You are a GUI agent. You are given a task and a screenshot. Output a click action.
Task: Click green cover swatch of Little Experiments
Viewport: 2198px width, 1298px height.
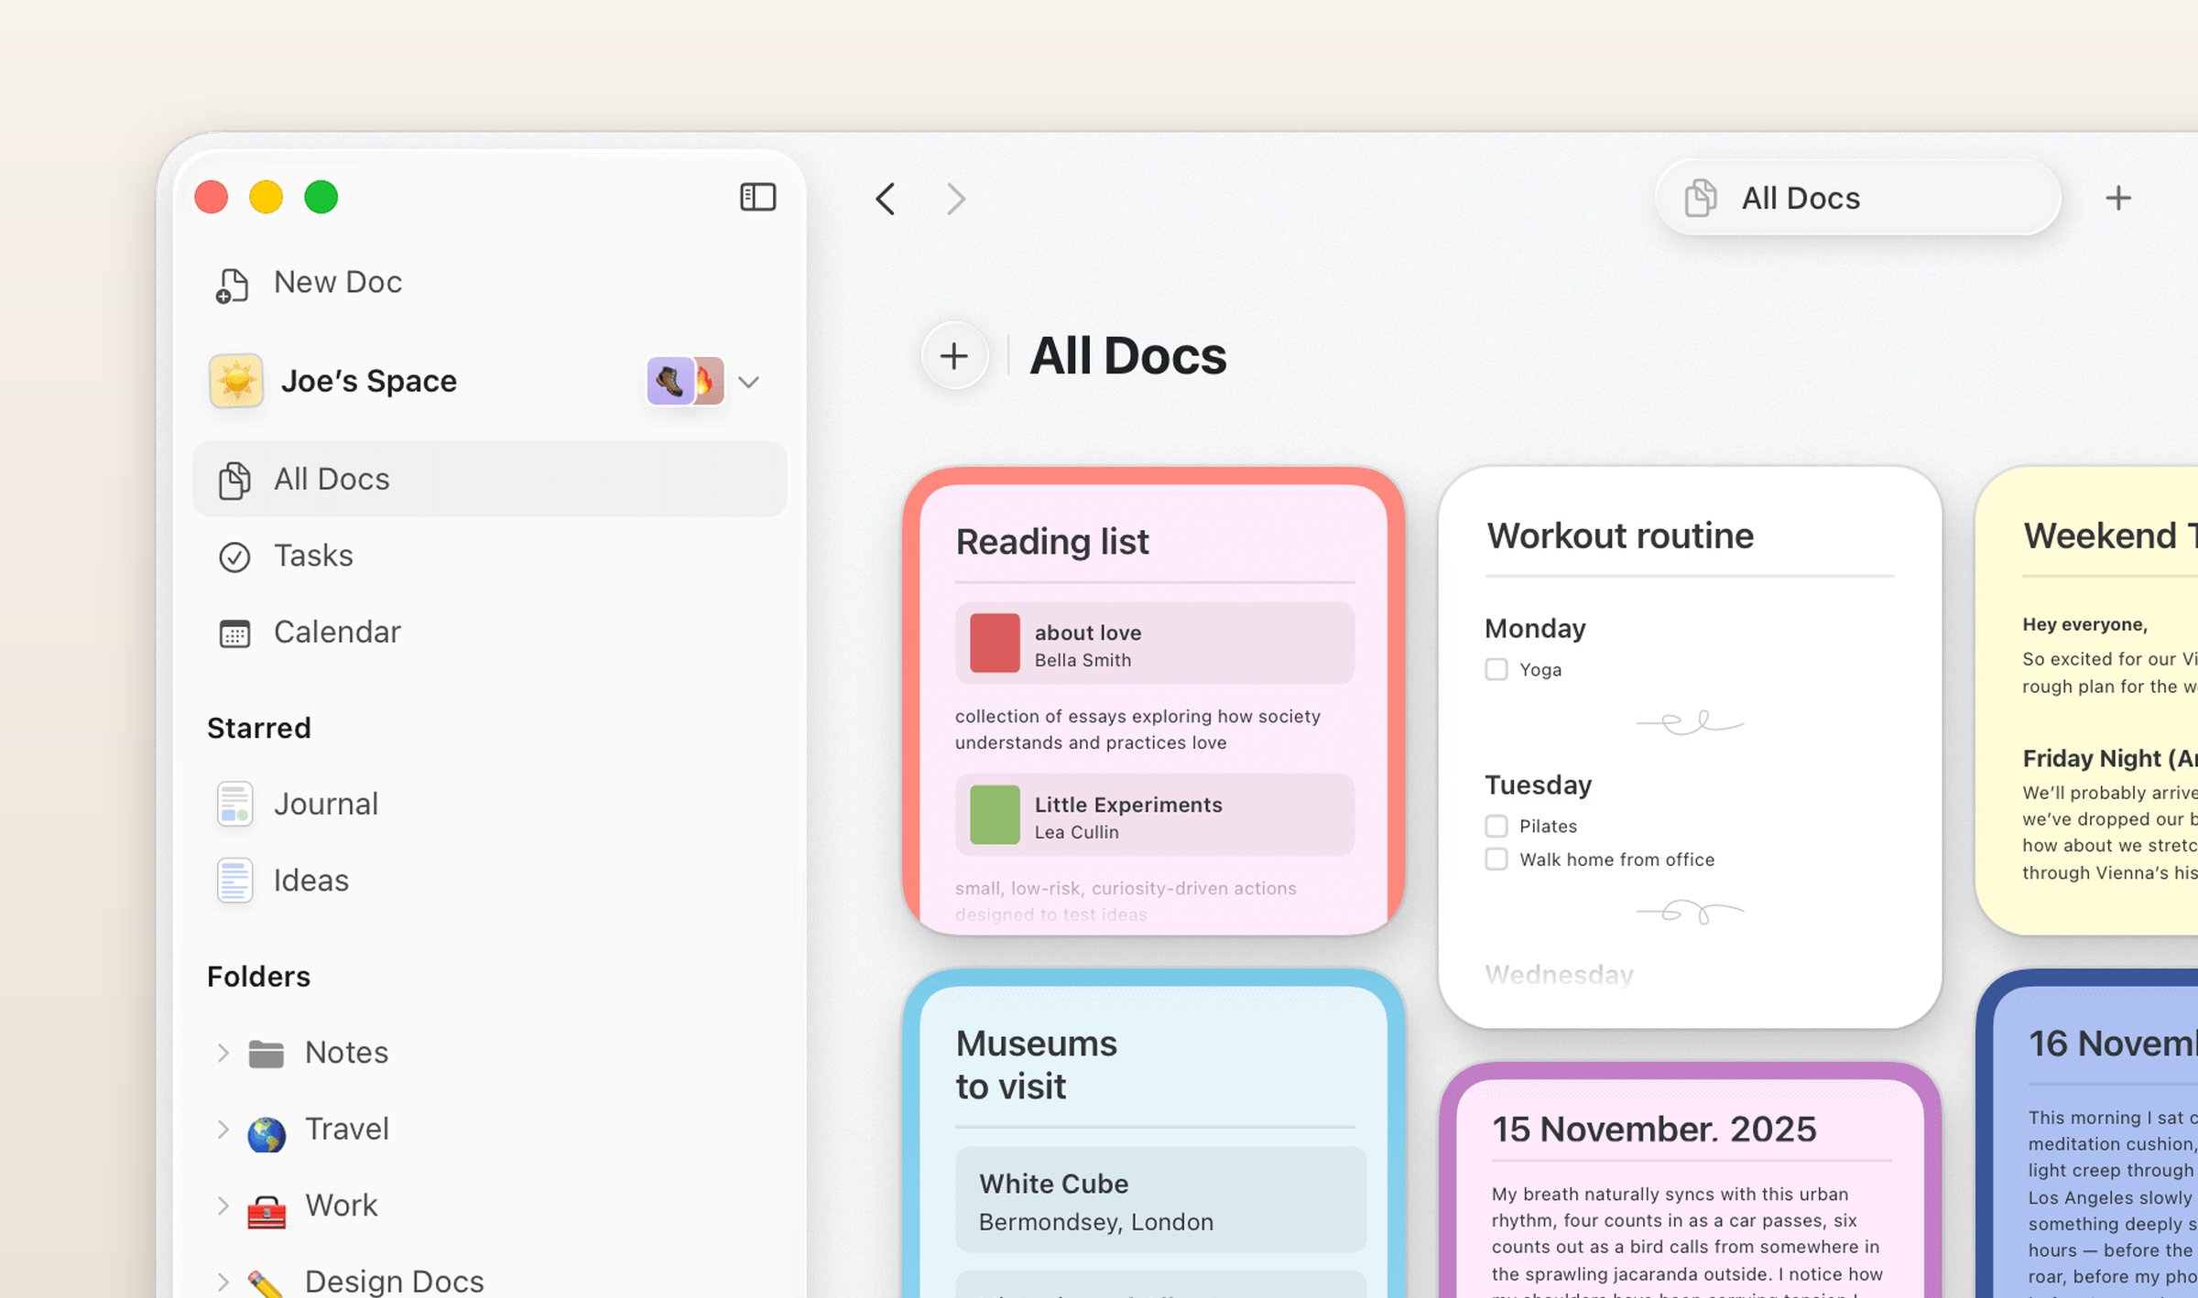coord(995,815)
